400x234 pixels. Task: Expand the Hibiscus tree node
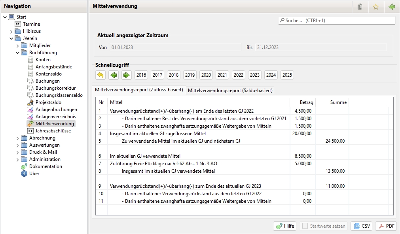click(11, 31)
